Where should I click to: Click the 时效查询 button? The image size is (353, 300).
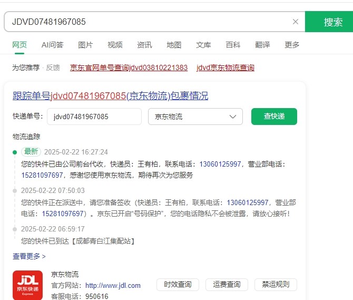click(178, 285)
